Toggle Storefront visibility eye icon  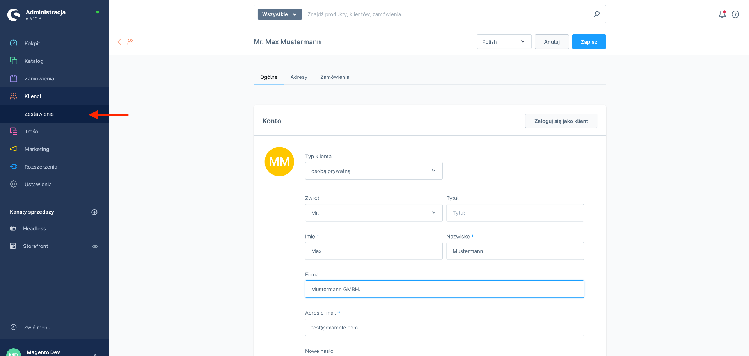pos(95,246)
